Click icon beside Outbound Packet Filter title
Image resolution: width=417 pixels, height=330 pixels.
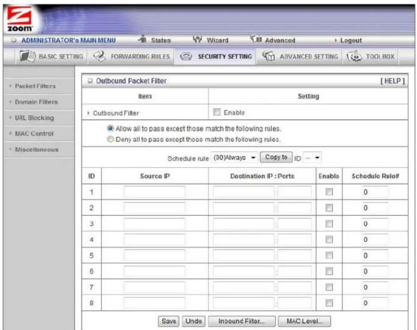pos(90,81)
